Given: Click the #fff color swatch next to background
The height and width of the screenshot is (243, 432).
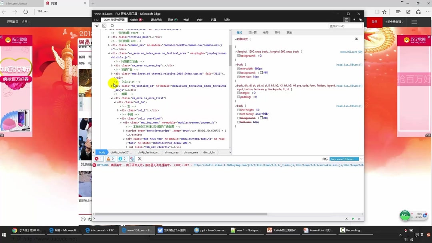Looking at the screenshot, I should click(x=262, y=72).
